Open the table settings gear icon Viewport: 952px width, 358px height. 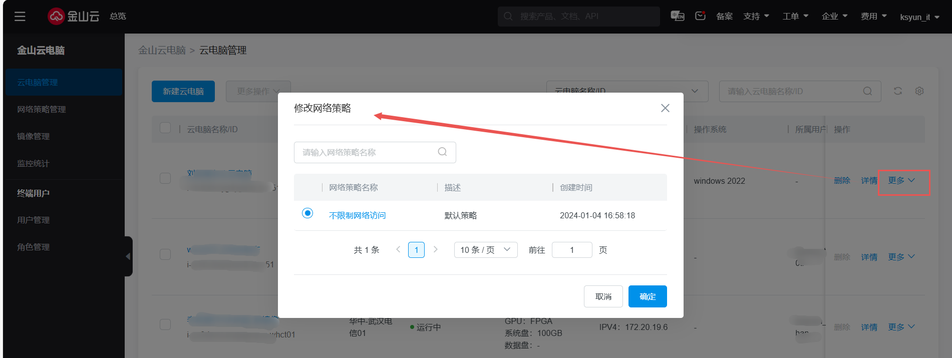(x=919, y=91)
